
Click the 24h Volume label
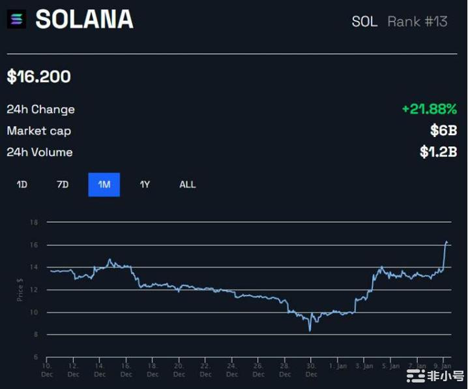click(x=39, y=152)
